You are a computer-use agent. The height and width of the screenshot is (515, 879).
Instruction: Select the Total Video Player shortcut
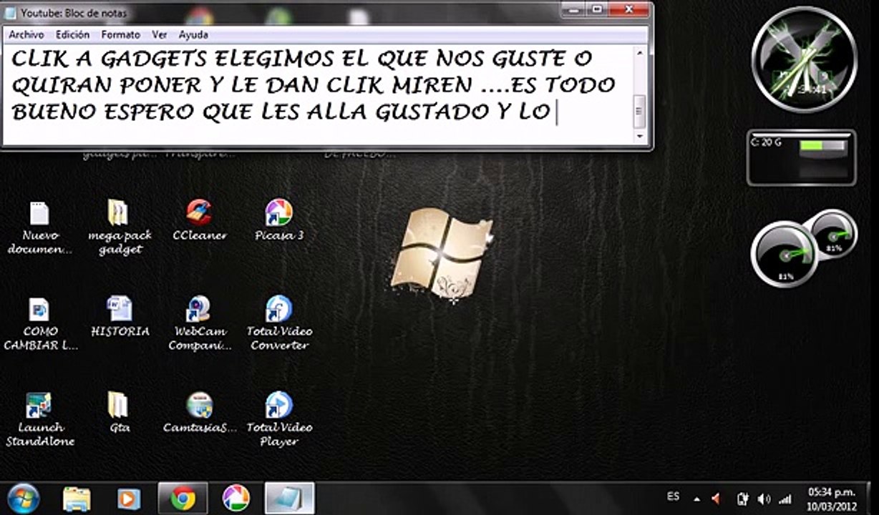(279, 420)
